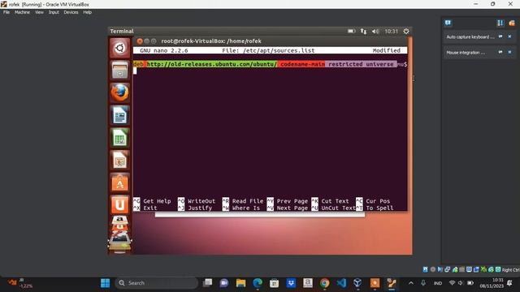Open the system gear menu in Ubuntu panel

point(406,31)
